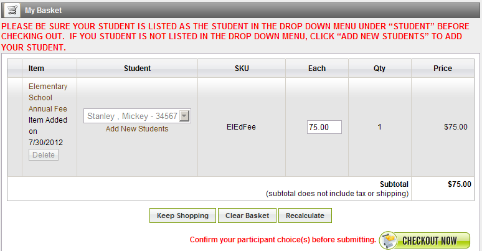Click the 75.00 price input field
Image resolution: width=482 pixels, height=251 pixels.
(x=324, y=127)
